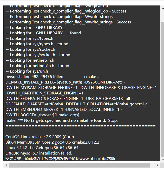Click the 'Bit:64 Mem:3935M Core:2' system info line
Viewport: 164px width, 173px height.
[52, 142]
